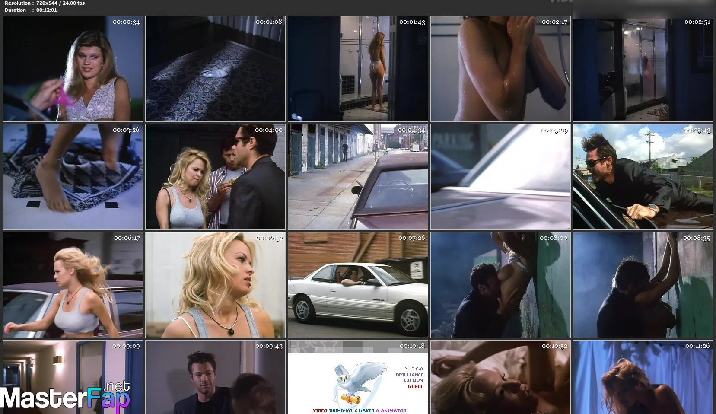
Task: Click the close-up frame at 00:06:52
Action: (x=215, y=285)
